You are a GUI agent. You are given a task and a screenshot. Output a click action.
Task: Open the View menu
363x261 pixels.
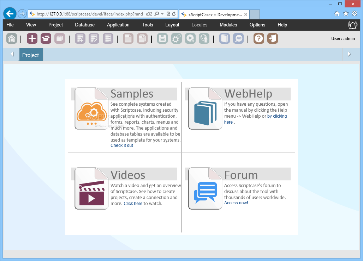click(x=31, y=25)
